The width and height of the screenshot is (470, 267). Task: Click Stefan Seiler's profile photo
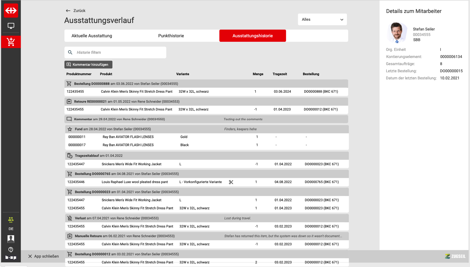pyautogui.click(x=397, y=32)
